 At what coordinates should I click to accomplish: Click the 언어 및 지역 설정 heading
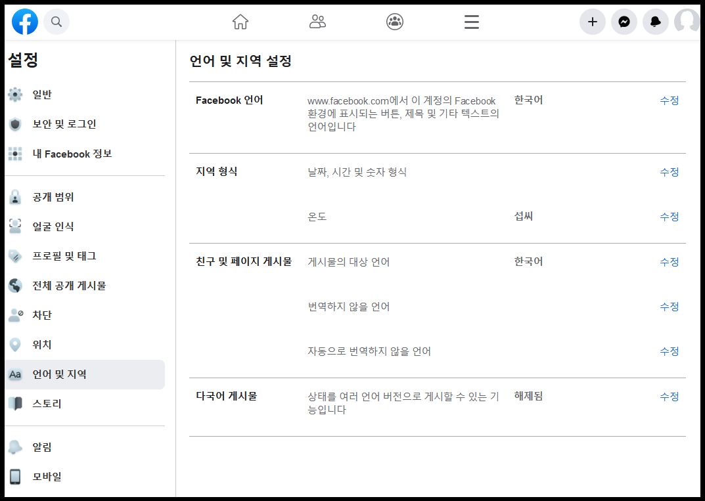point(240,61)
